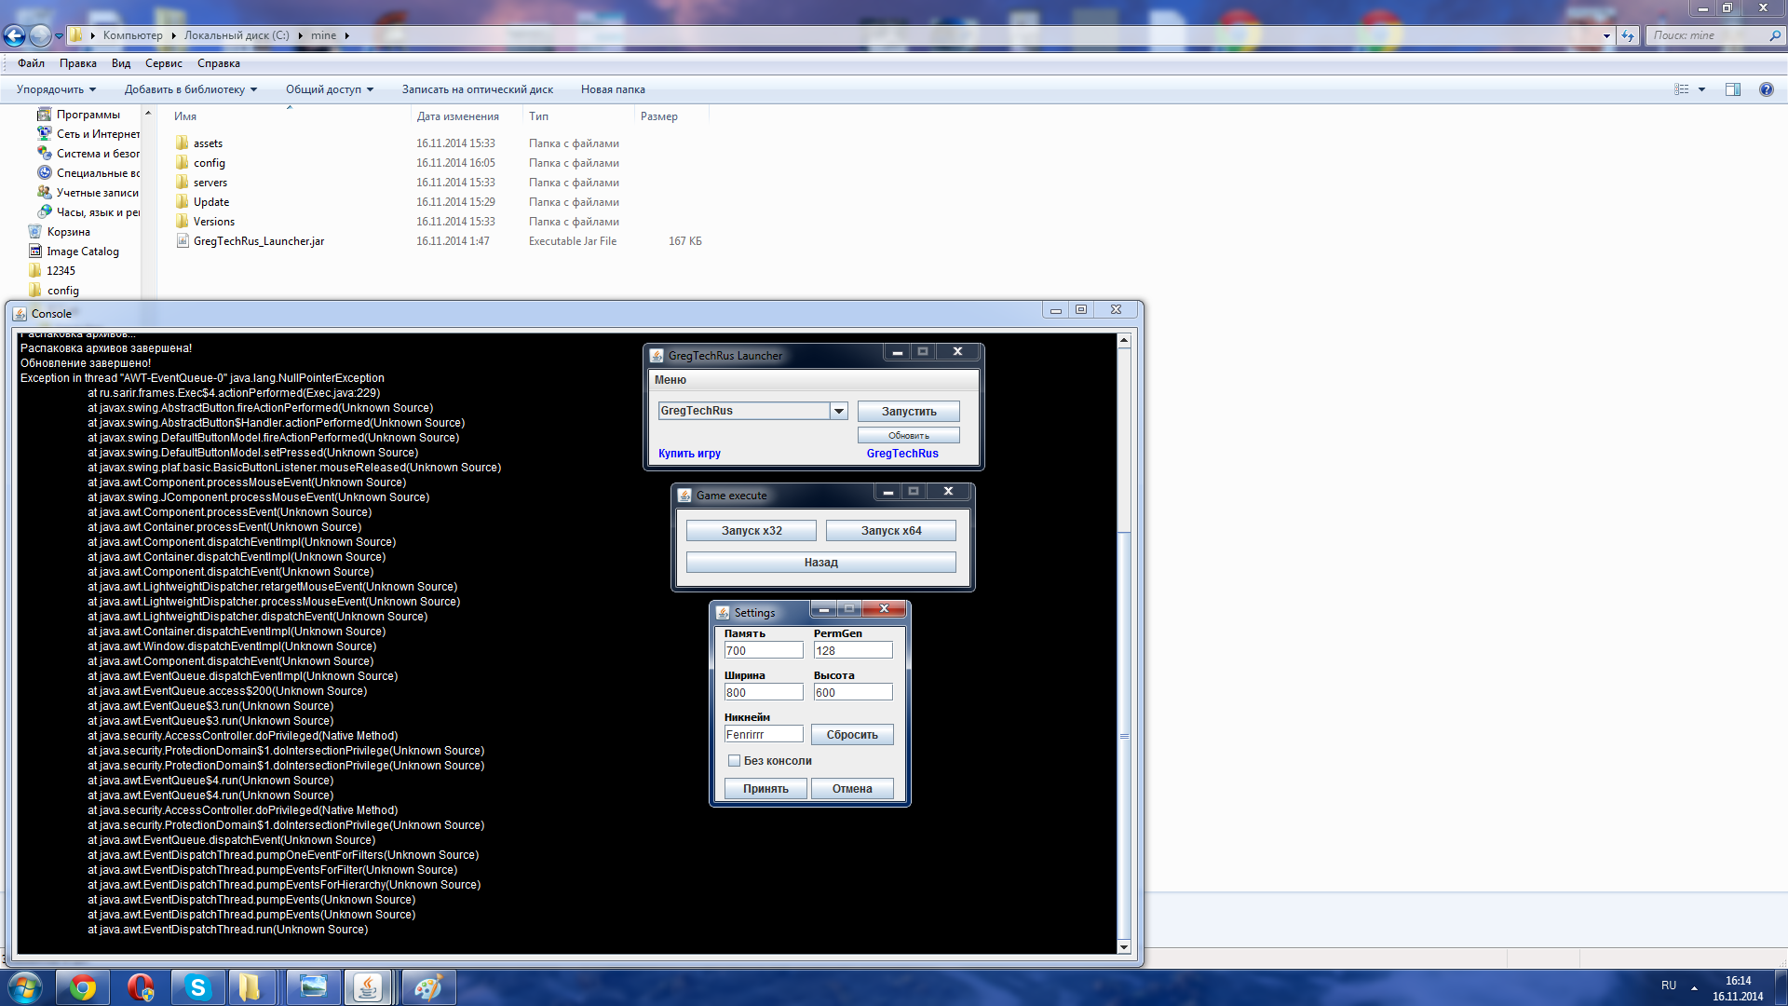
Task: Open Paint taskbar icon
Action: (x=427, y=987)
